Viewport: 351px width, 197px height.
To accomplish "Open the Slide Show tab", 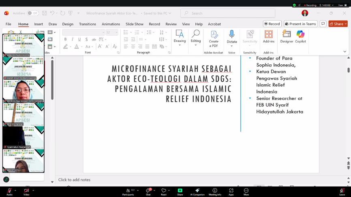I will [x=134, y=24].
